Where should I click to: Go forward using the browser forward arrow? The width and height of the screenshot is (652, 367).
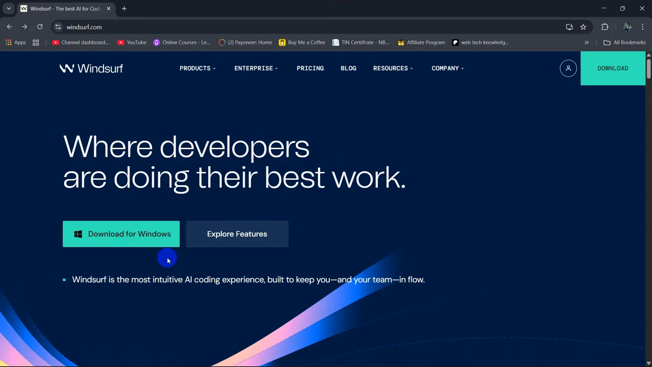pos(24,27)
